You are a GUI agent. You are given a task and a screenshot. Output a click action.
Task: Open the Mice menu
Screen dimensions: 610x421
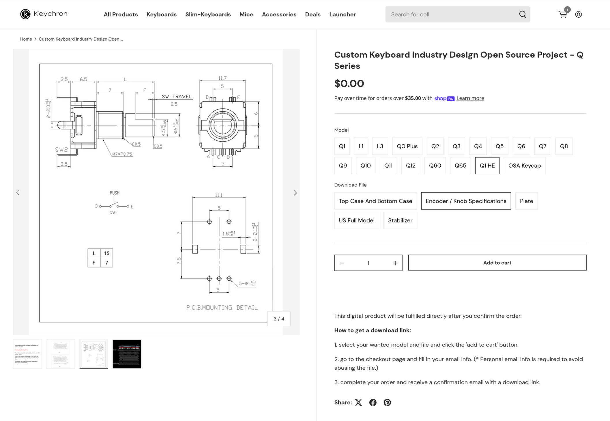246,14
